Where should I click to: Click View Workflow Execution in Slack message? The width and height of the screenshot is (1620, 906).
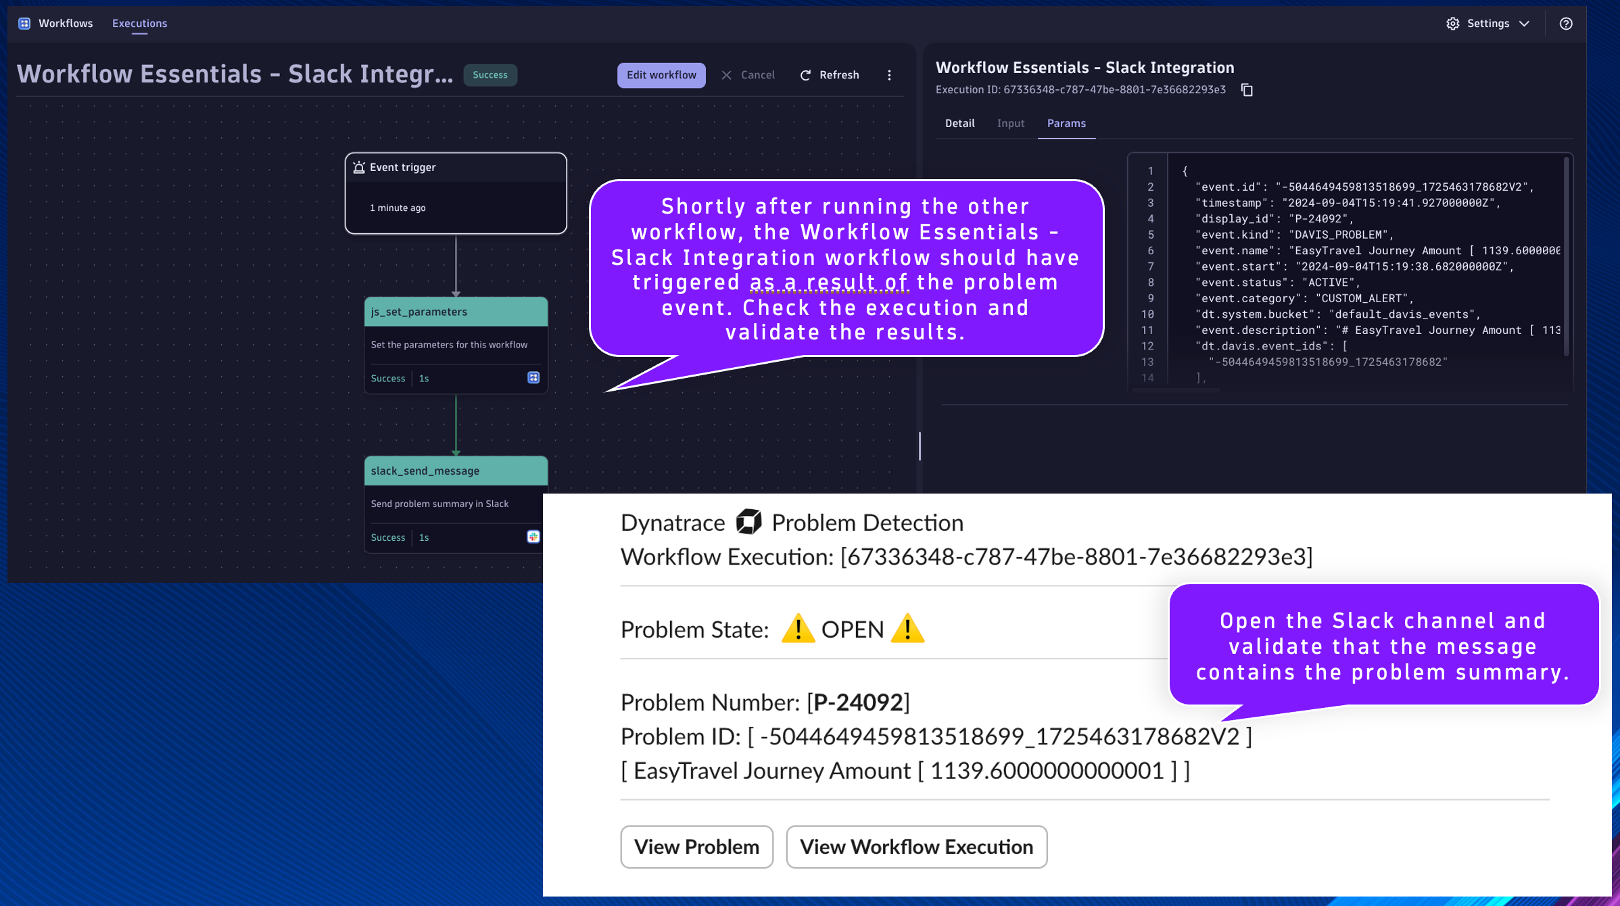click(x=916, y=847)
